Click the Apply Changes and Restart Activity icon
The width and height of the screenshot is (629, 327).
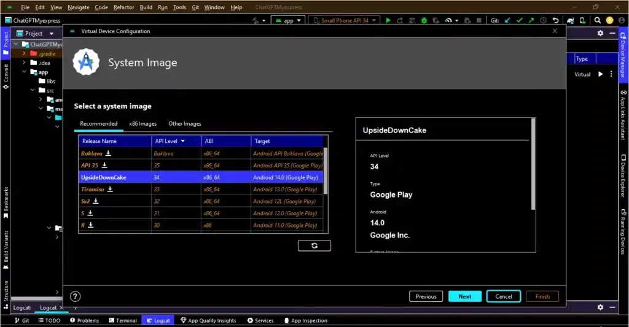click(x=400, y=20)
